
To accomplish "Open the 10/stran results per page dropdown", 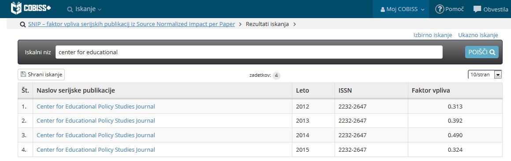I will (x=485, y=75).
